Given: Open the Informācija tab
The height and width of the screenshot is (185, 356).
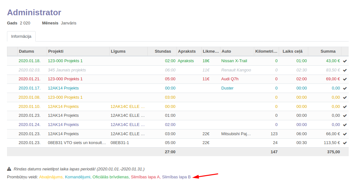Looking at the screenshot, I should click(x=21, y=36).
